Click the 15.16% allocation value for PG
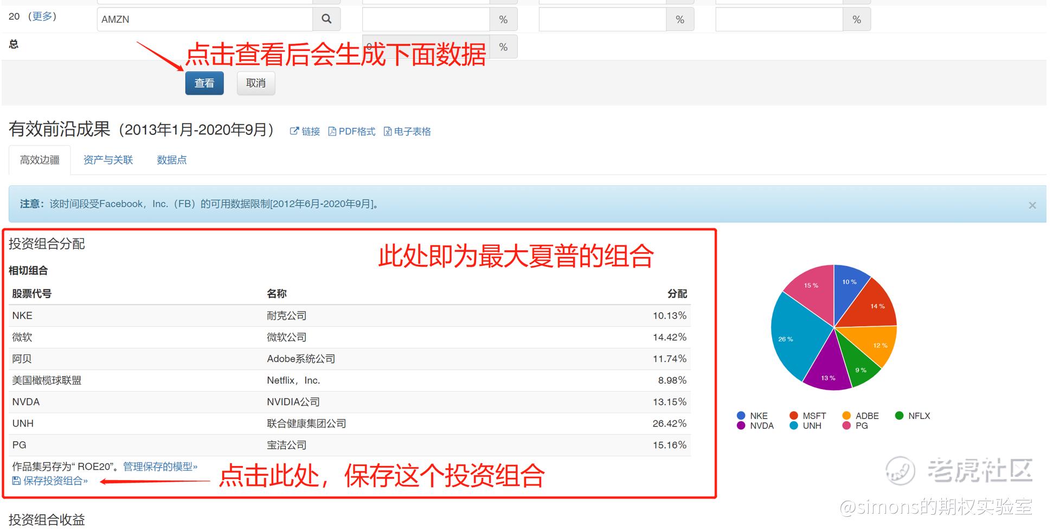This screenshot has height=531, width=1053. pos(670,445)
